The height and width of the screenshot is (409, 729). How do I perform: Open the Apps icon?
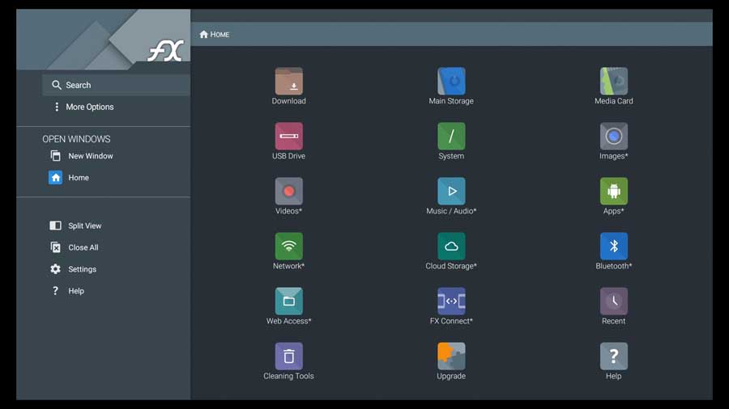click(x=614, y=191)
